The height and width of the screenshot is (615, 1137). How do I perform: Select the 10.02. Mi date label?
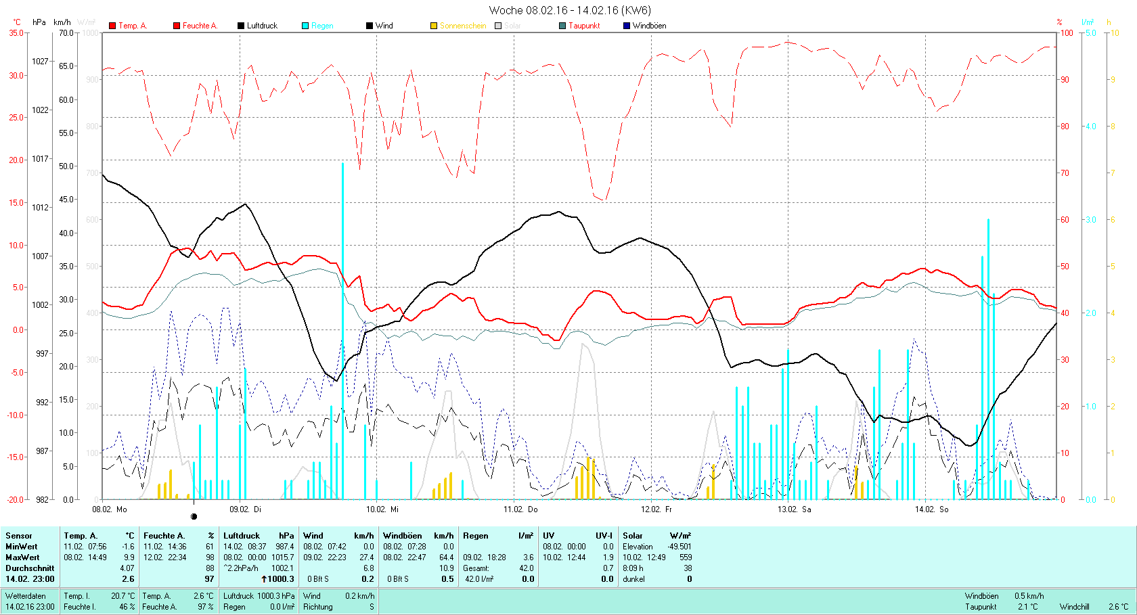pyautogui.click(x=382, y=509)
